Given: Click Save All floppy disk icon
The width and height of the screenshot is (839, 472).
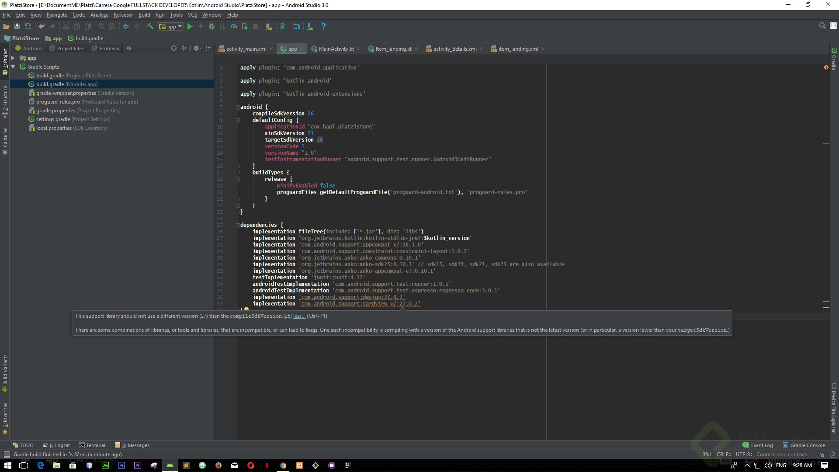Looking at the screenshot, I should point(17,27).
